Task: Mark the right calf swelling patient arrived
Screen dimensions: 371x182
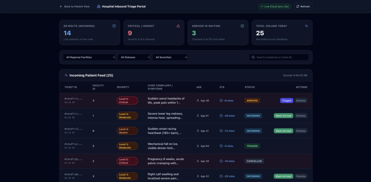Action: [x=284, y=176]
